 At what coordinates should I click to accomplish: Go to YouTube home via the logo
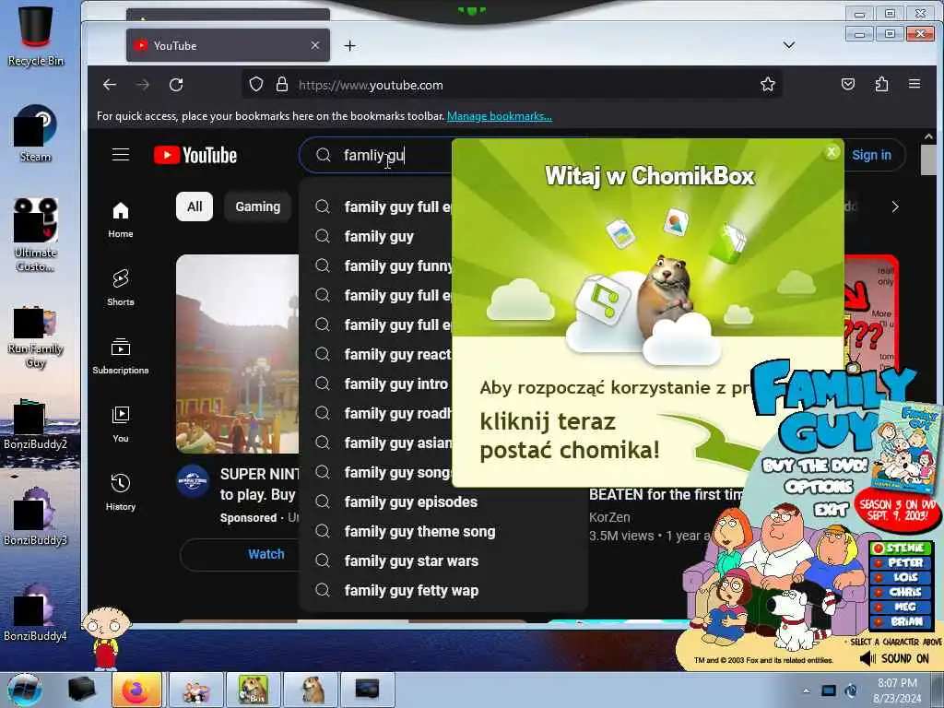[x=195, y=155]
